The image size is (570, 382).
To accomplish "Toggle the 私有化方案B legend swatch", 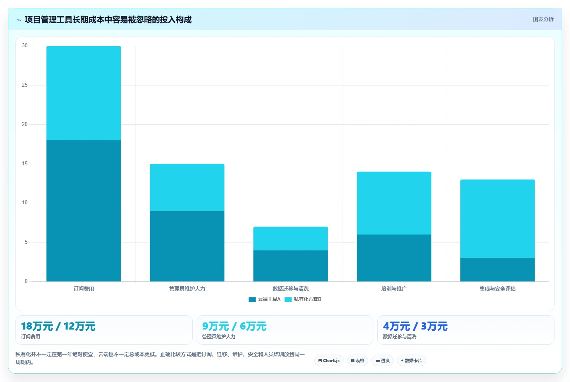I will point(288,299).
